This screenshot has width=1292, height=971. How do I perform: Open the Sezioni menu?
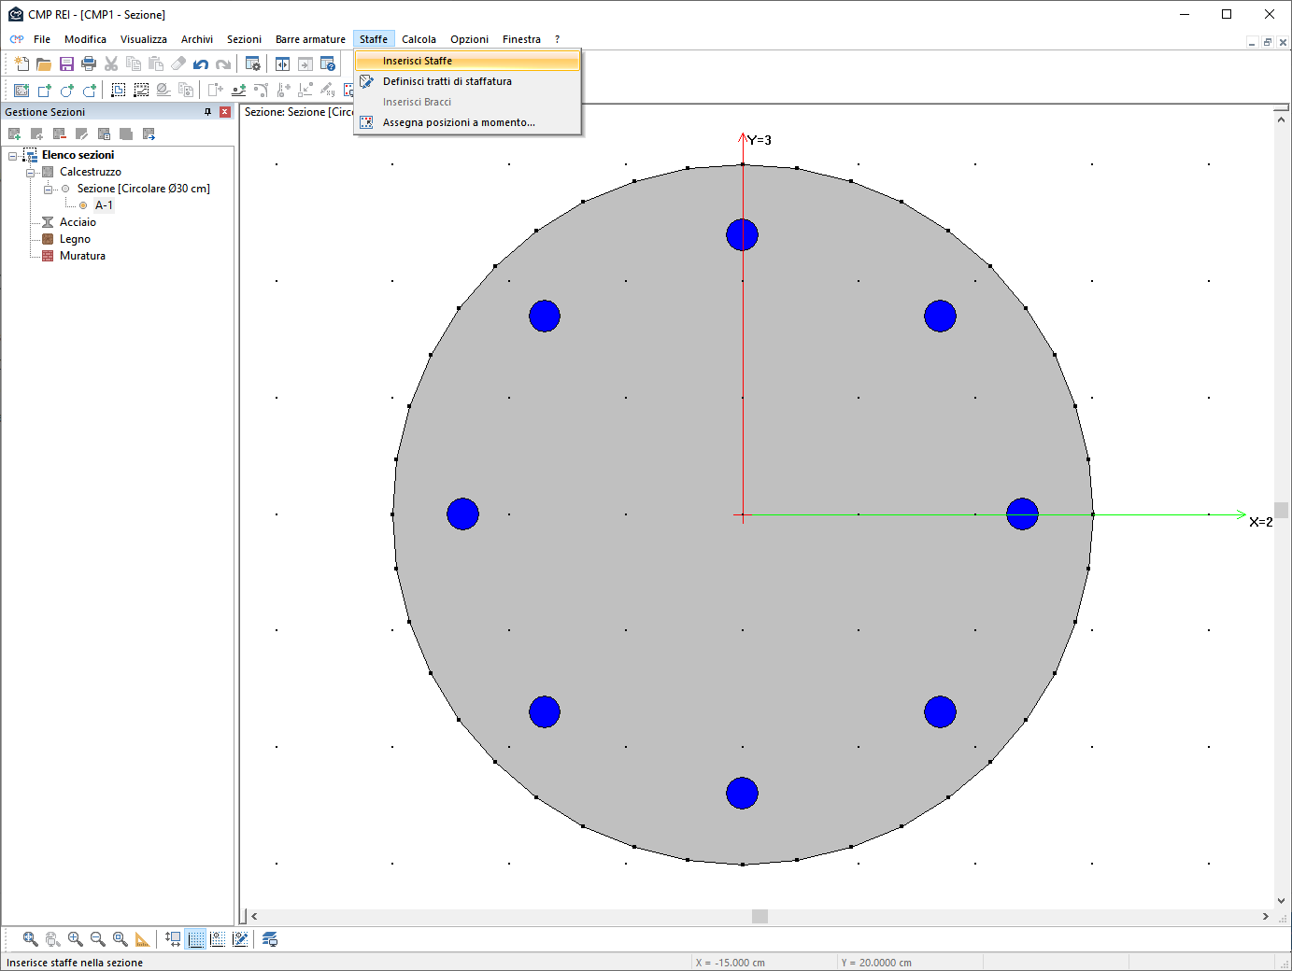[244, 39]
